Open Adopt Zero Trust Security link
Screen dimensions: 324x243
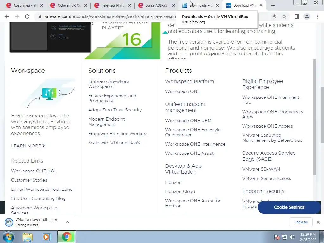(115, 110)
